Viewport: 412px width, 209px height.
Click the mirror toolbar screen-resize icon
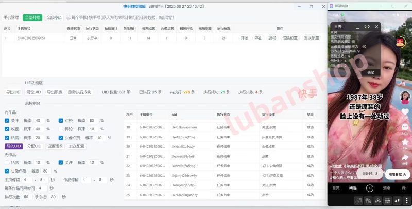click(x=358, y=201)
